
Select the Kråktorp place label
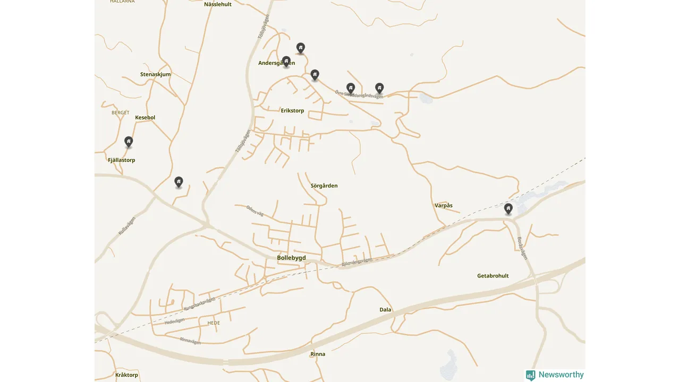point(126,375)
